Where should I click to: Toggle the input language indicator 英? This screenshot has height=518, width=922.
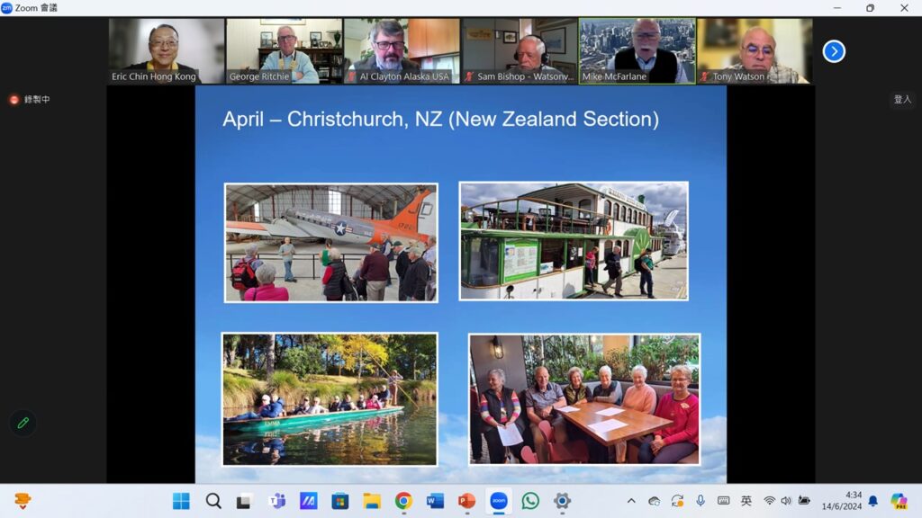tap(746, 501)
